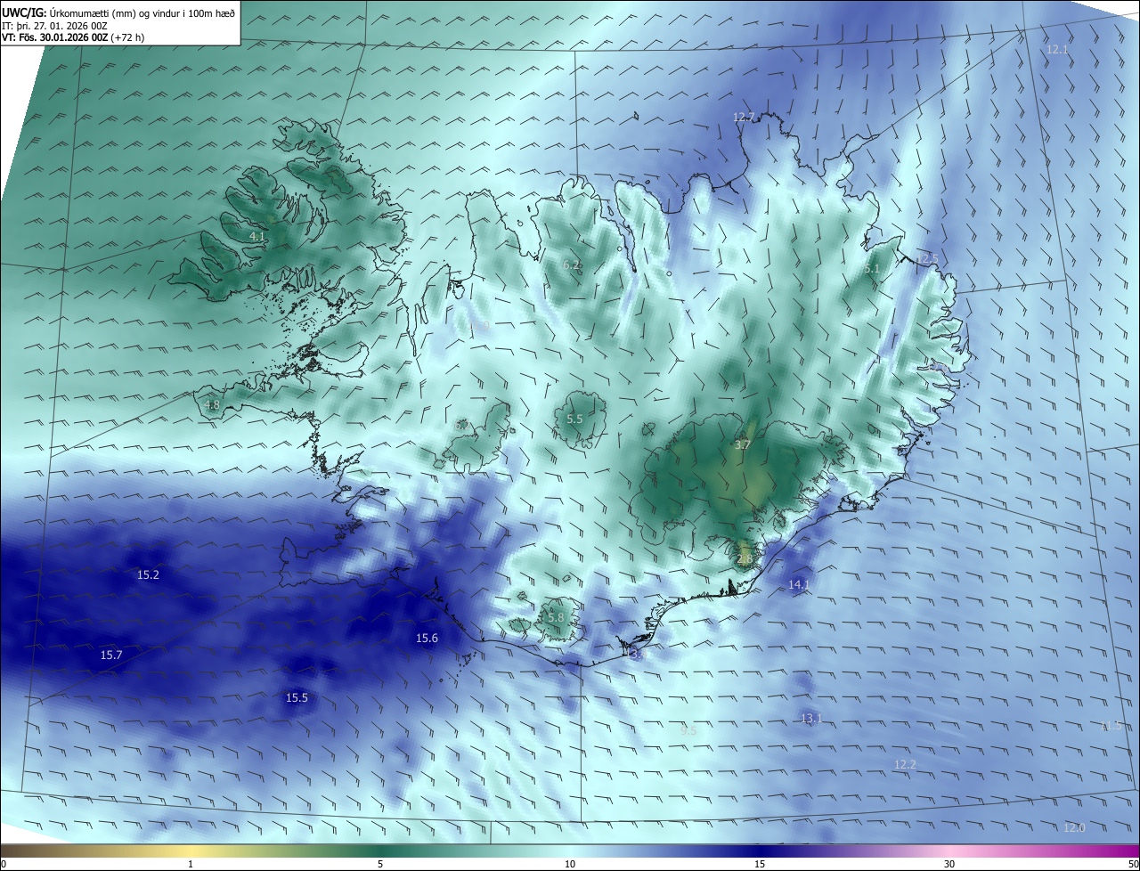Click the 12.5 value on the east coast
The height and width of the screenshot is (871, 1140).
coord(927,258)
